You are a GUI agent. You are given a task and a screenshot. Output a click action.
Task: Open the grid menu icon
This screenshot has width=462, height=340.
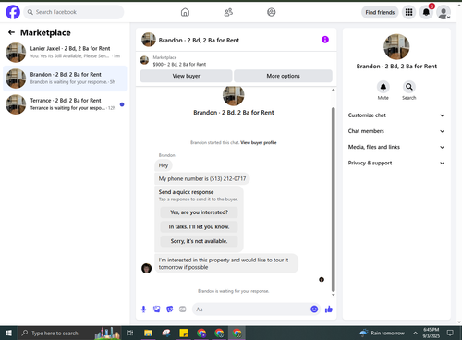tap(408, 12)
